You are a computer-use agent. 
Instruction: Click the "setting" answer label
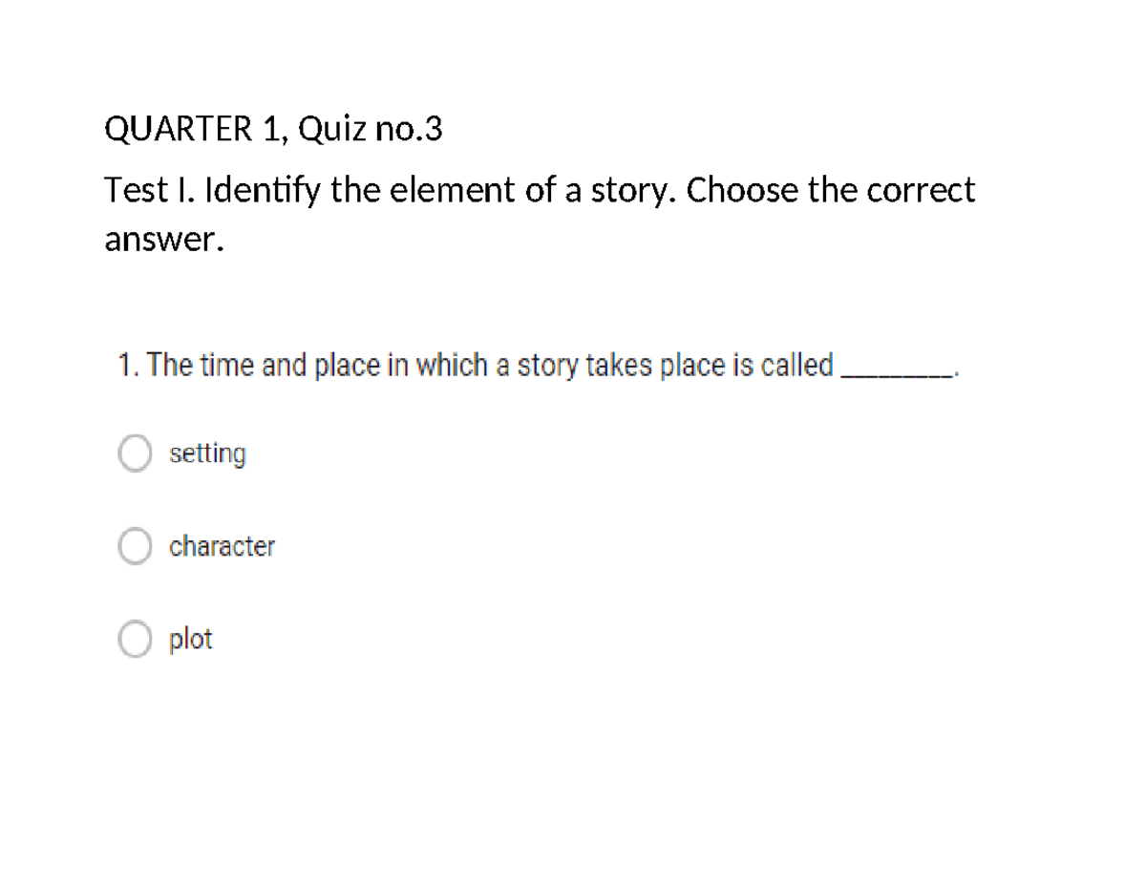point(207,453)
